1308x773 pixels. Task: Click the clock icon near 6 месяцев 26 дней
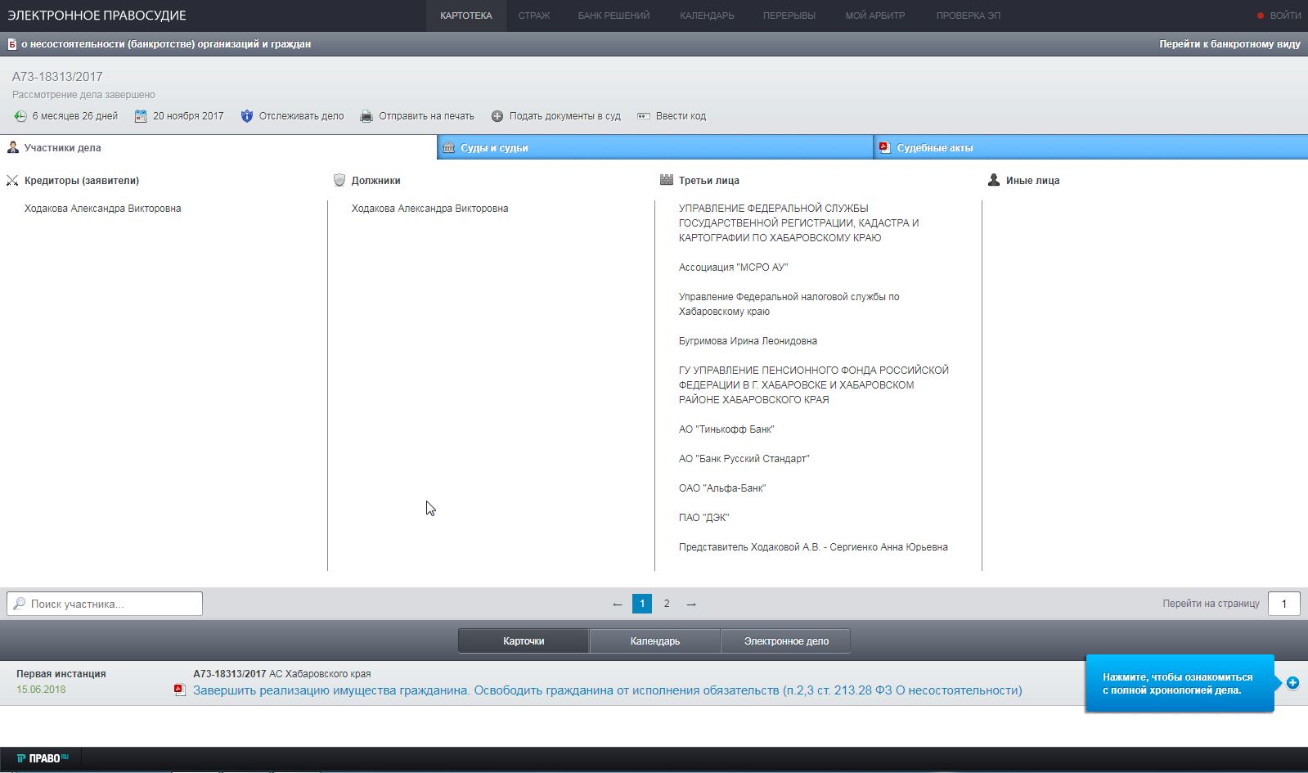(20, 116)
